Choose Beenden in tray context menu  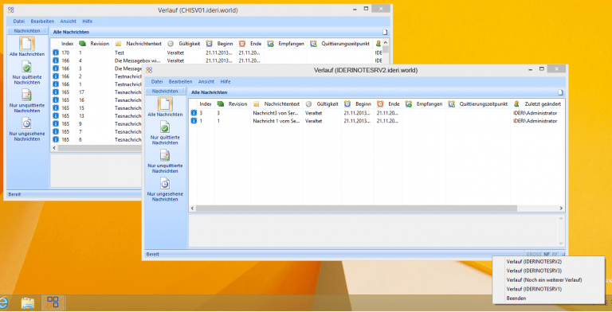(548, 298)
